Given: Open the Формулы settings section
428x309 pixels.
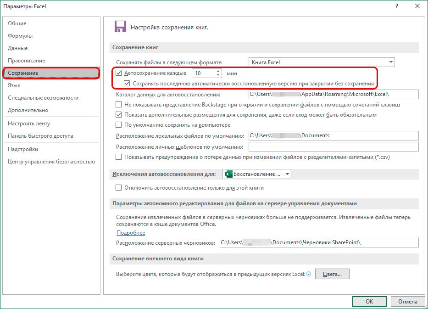Looking at the screenshot, I should coord(18,35).
